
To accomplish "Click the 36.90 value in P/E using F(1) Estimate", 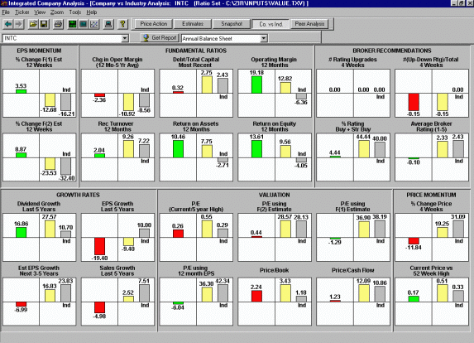I will [363, 218].
